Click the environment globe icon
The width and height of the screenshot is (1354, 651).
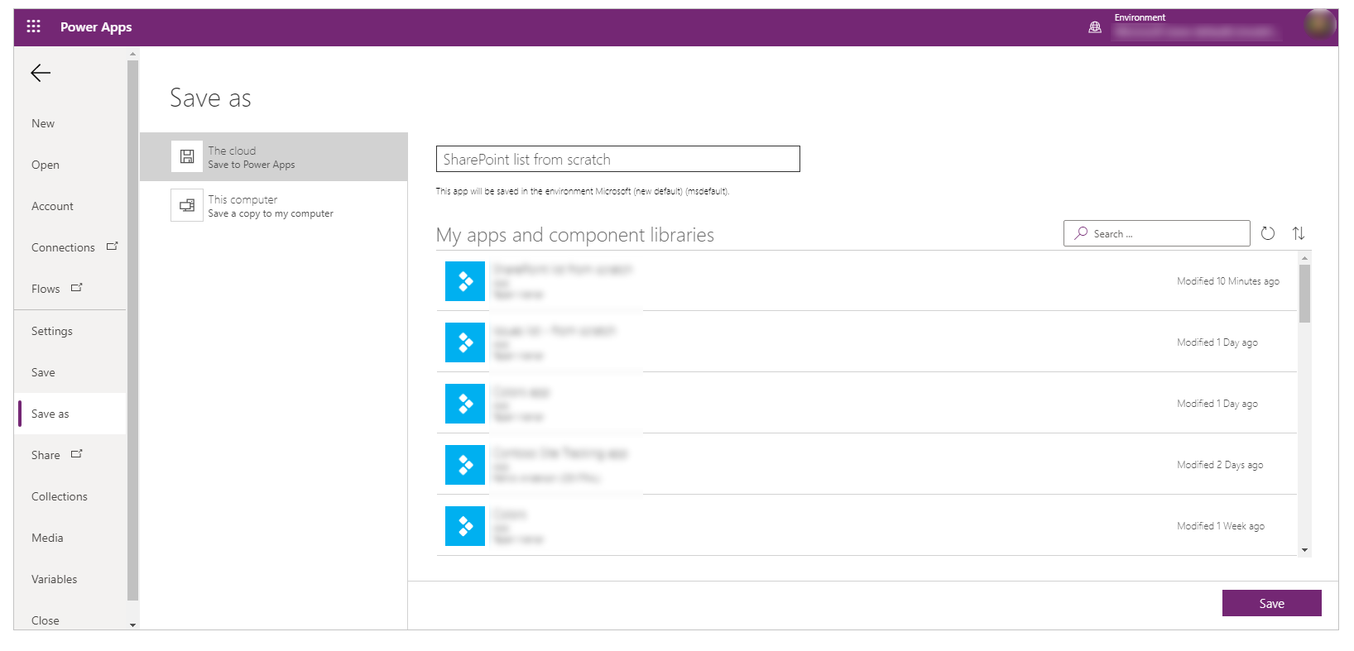click(x=1095, y=27)
